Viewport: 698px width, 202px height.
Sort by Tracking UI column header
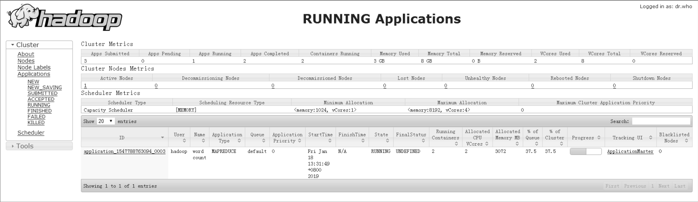(x=630, y=138)
